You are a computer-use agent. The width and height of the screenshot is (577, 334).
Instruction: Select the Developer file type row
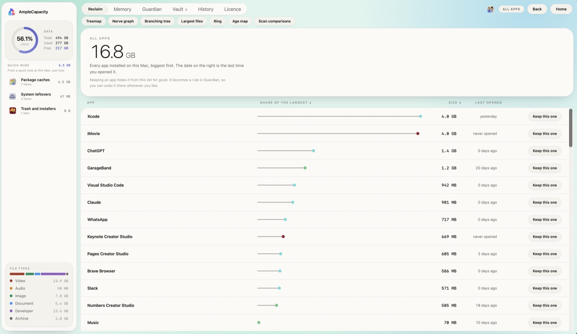39,311
